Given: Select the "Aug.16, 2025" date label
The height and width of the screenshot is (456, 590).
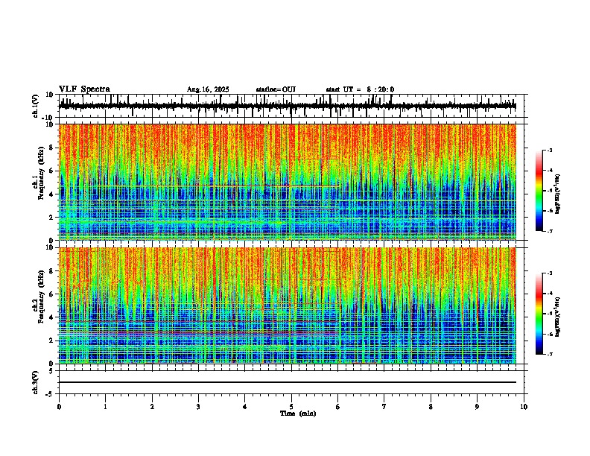Looking at the screenshot, I should click(208, 89).
